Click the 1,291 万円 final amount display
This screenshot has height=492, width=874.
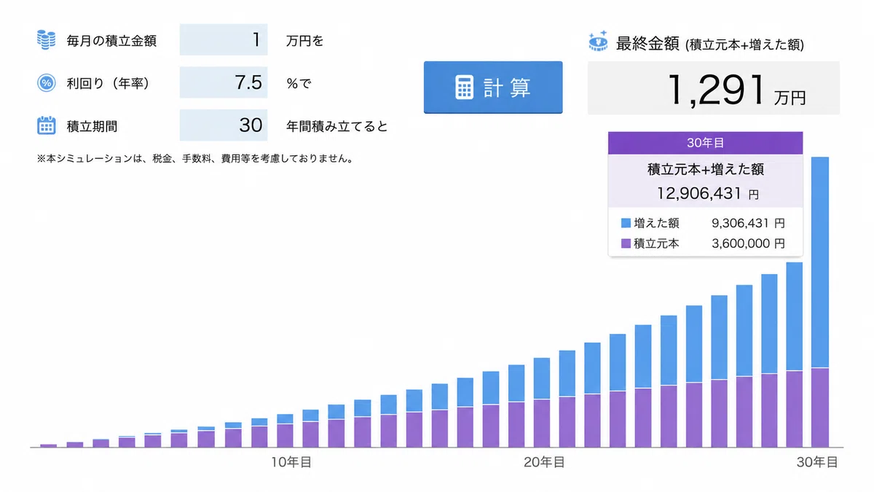(714, 88)
